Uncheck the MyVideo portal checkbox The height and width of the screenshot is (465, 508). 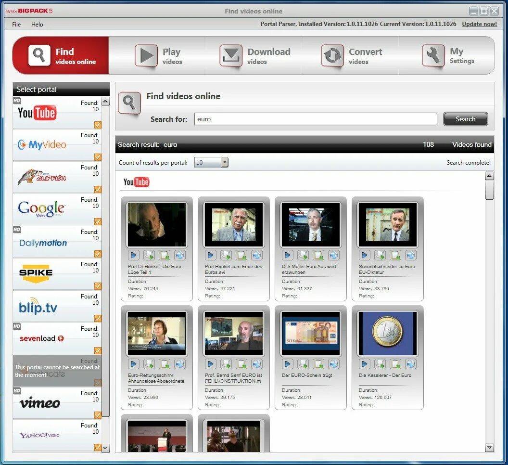(x=98, y=157)
